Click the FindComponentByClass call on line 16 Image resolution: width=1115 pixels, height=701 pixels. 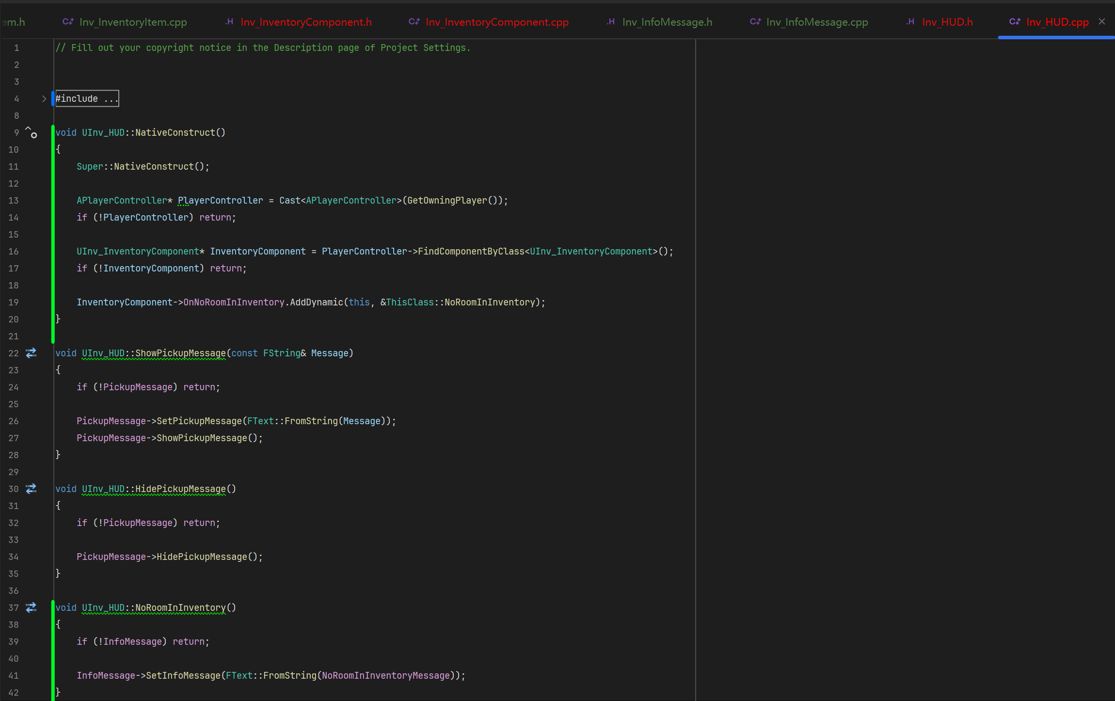(x=471, y=252)
